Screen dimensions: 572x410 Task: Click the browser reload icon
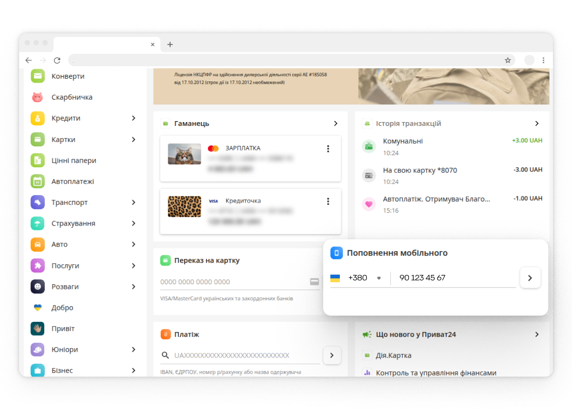(x=57, y=60)
